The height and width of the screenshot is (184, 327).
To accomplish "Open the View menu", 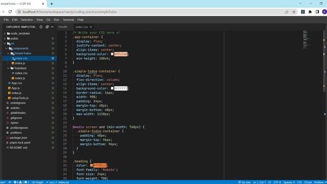I will [39, 19].
